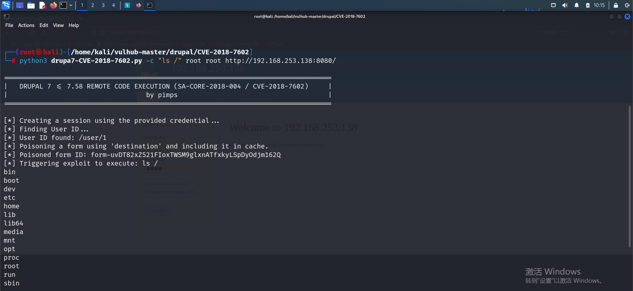Lock the screen with padlock icon
Image resolution: width=633 pixels, height=291 pixels.
pos(616,5)
